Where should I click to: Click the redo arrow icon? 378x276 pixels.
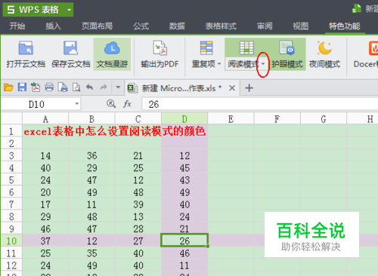click(104, 87)
